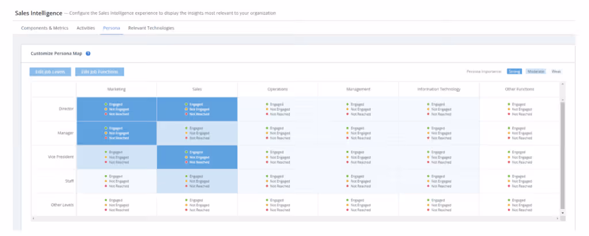Click Not Engaged dot in Staff Marketing cell
Image resolution: width=589 pixels, height=236 pixels.
pyautogui.click(x=106, y=181)
